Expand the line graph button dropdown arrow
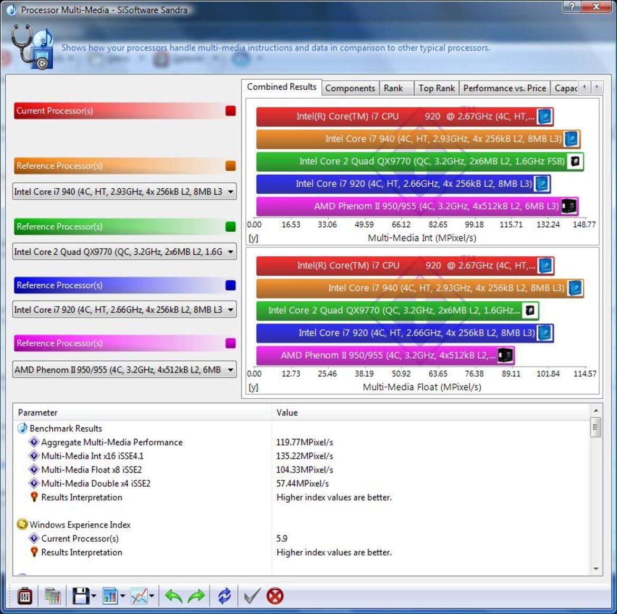The image size is (617, 614). pyautogui.click(x=151, y=596)
